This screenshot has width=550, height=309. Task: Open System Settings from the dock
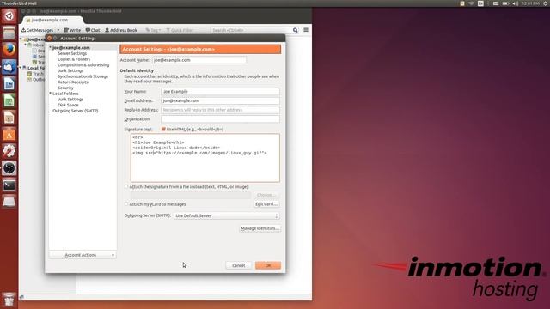tap(9, 151)
